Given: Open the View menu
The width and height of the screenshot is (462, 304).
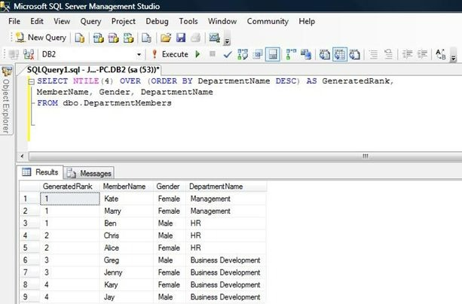Looking at the screenshot, I should 62,21.
